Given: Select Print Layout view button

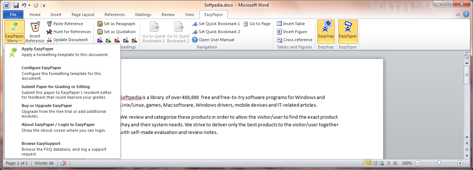Looking at the screenshot, I should coord(368,163).
